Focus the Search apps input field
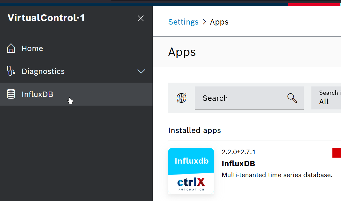Screen dimensions: 341x201 coord(249,98)
